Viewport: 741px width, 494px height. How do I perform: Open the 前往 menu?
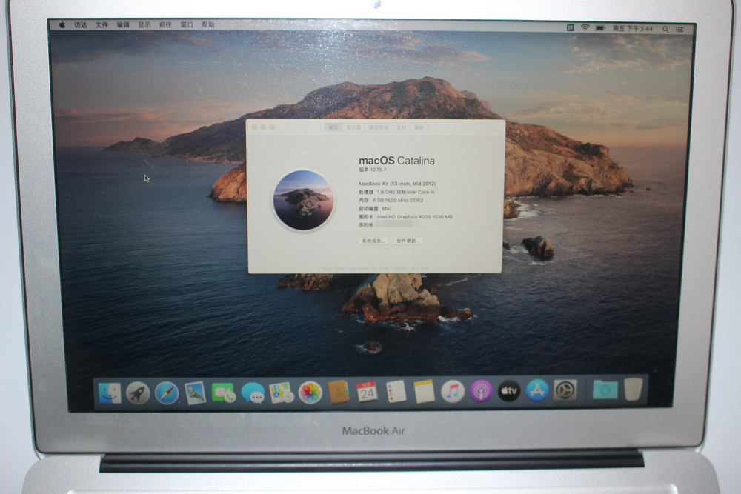[165, 24]
